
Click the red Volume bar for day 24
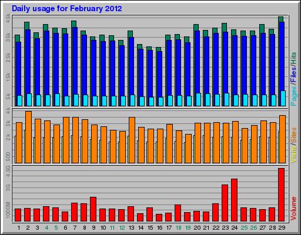pos(234,200)
